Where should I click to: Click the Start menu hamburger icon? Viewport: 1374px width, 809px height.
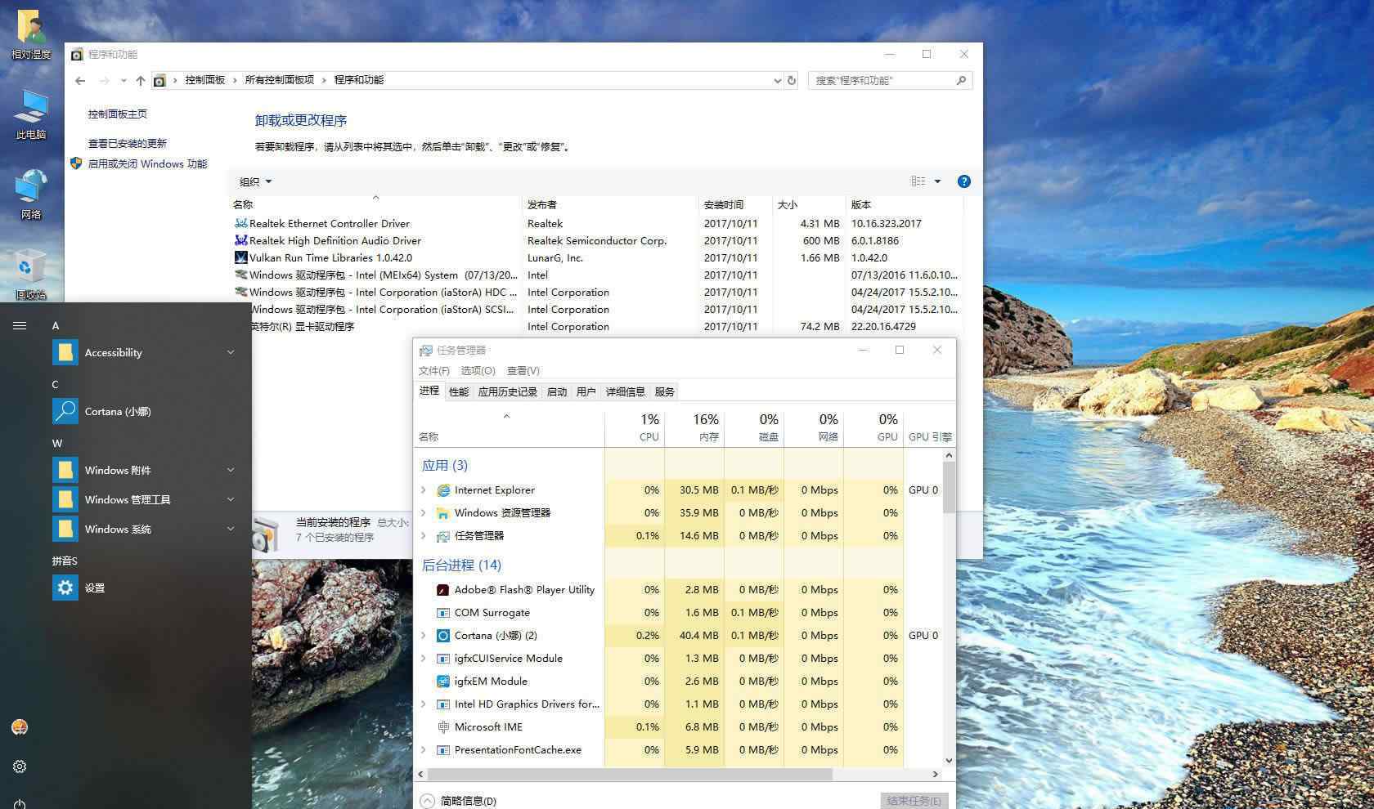(x=20, y=325)
